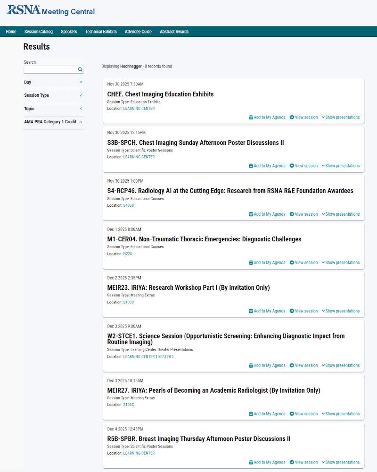377x472 pixels.
Task: Open location link S406B
Action: click(128, 206)
